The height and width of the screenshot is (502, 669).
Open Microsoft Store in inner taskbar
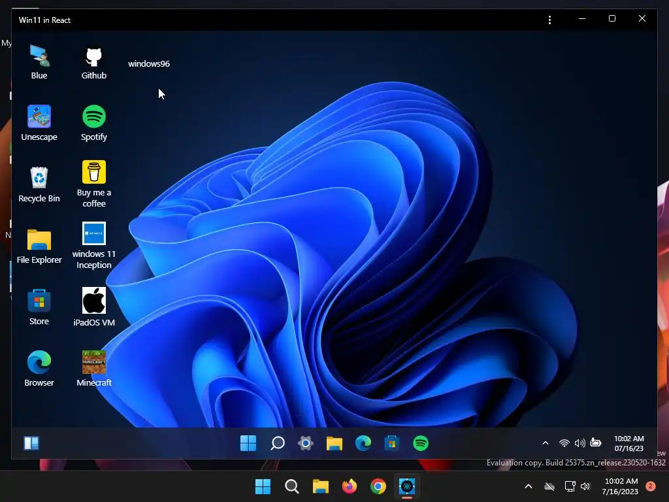(392, 443)
